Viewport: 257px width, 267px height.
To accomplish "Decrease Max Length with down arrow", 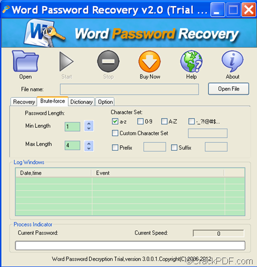I will (89, 149).
